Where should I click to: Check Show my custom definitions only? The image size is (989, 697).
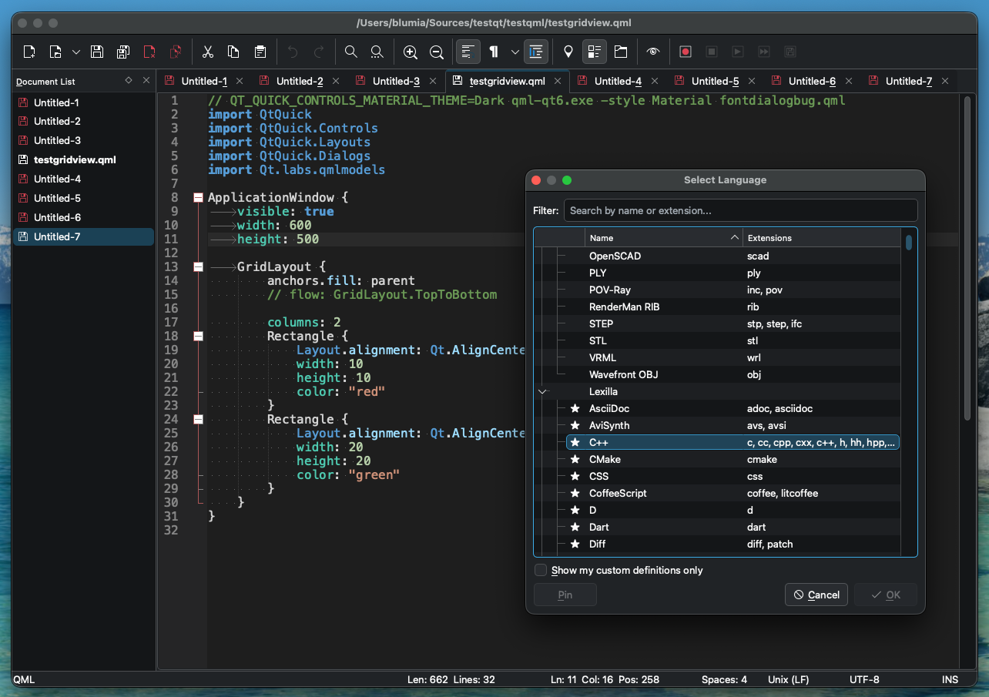point(541,570)
